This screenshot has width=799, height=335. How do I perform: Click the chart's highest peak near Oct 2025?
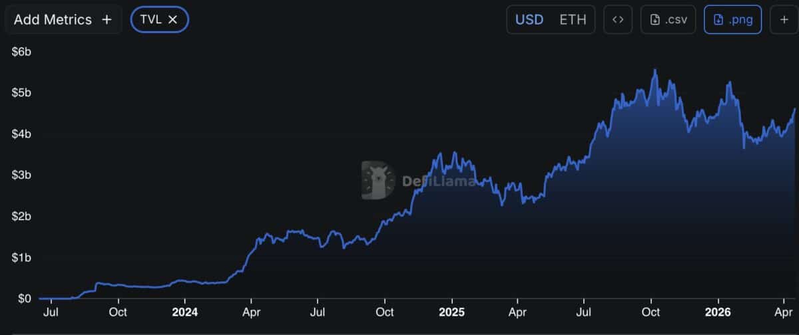click(x=655, y=70)
